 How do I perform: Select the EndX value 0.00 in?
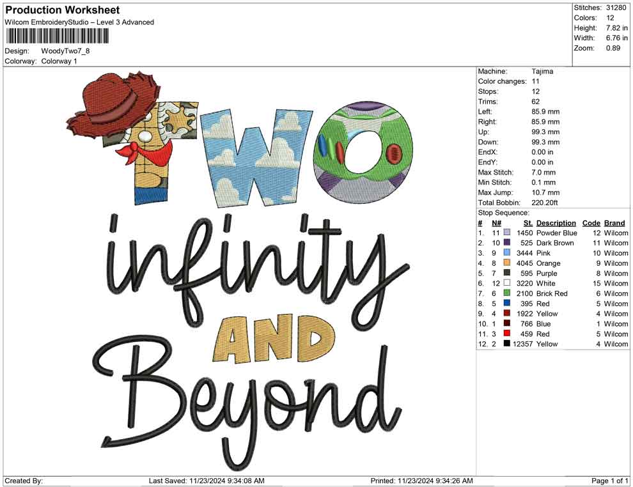[x=542, y=152]
